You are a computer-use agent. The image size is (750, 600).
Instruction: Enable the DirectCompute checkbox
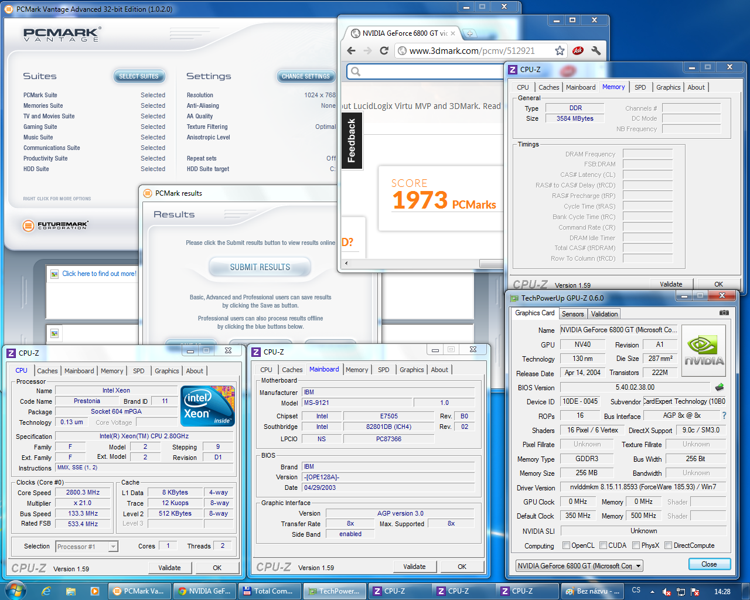click(x=668, y=546)
